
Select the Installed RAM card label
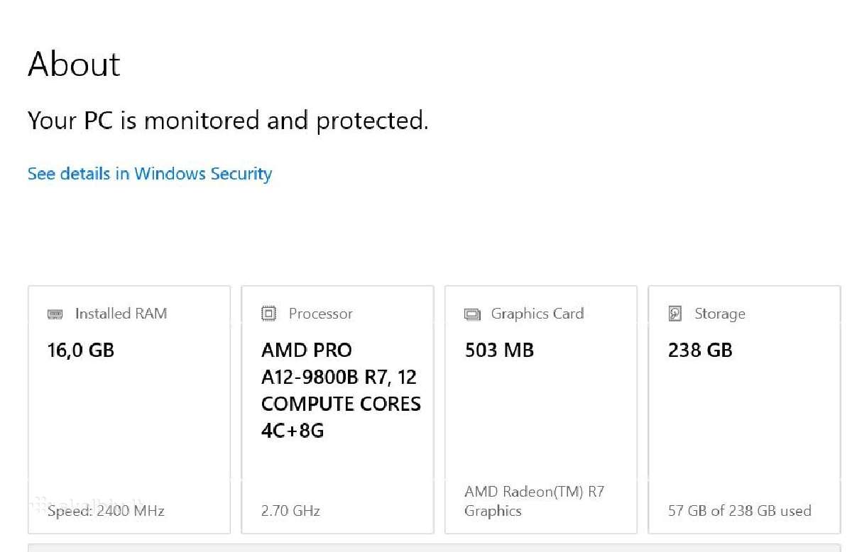(x=121, y=314)
